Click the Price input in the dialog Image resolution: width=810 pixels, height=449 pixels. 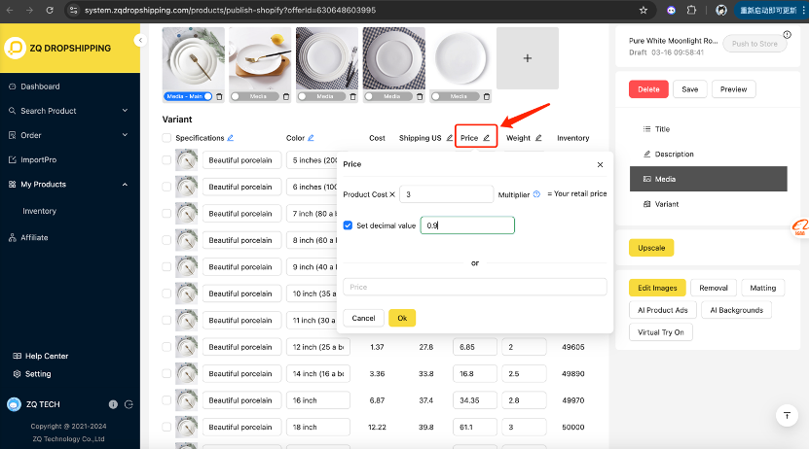coord(475,287)
